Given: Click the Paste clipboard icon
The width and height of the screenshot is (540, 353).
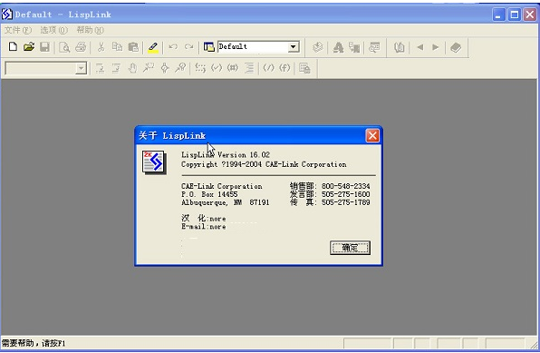Looking at the screenshot, I should pos(133,46).
